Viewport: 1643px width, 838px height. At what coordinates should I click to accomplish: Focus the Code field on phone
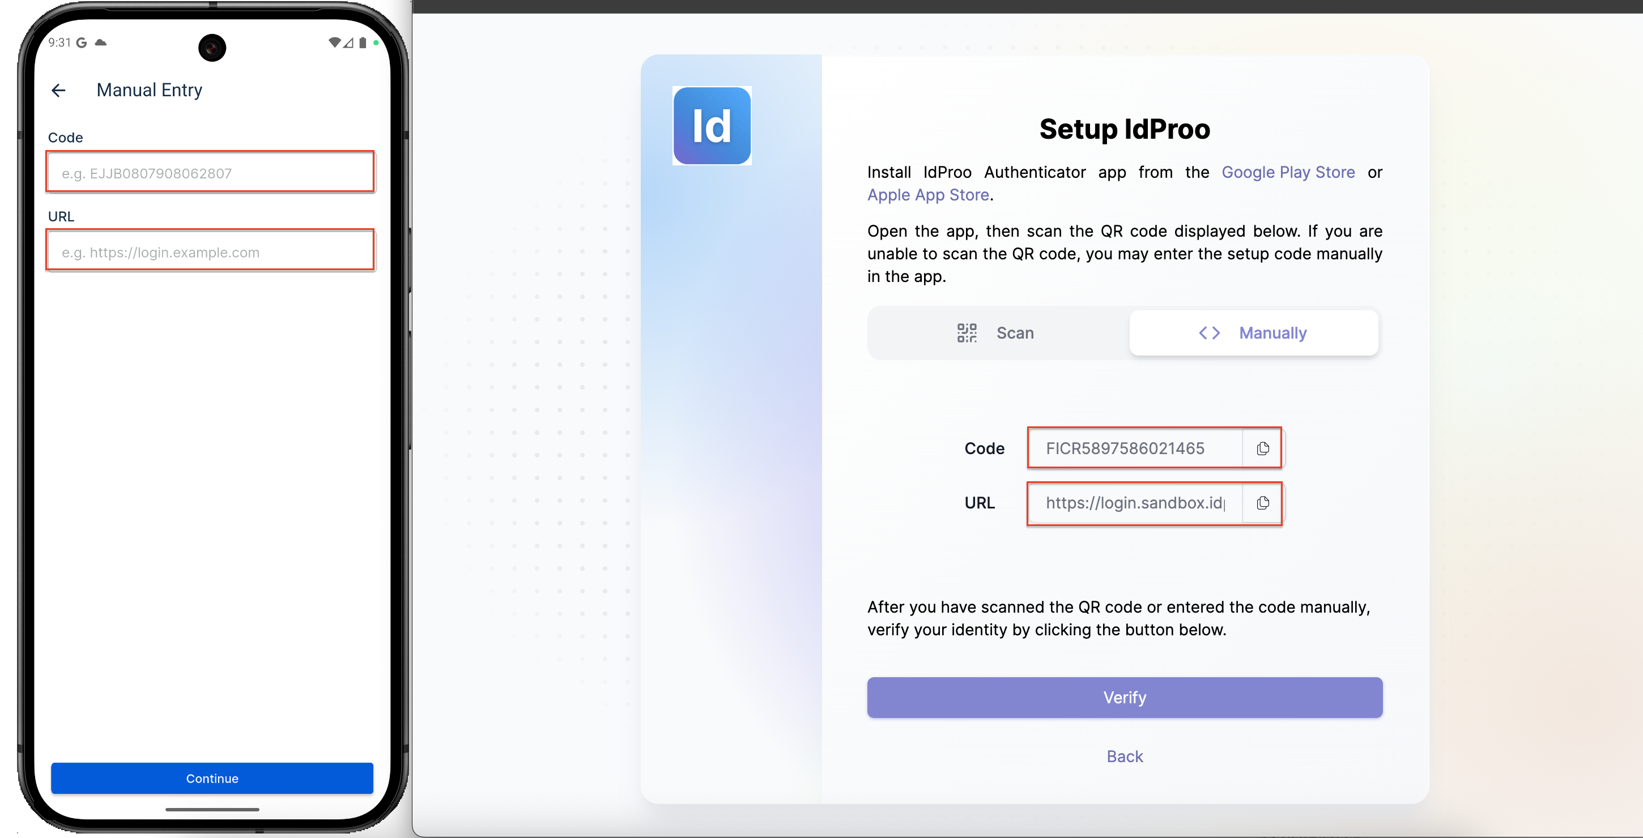[211, 172]
